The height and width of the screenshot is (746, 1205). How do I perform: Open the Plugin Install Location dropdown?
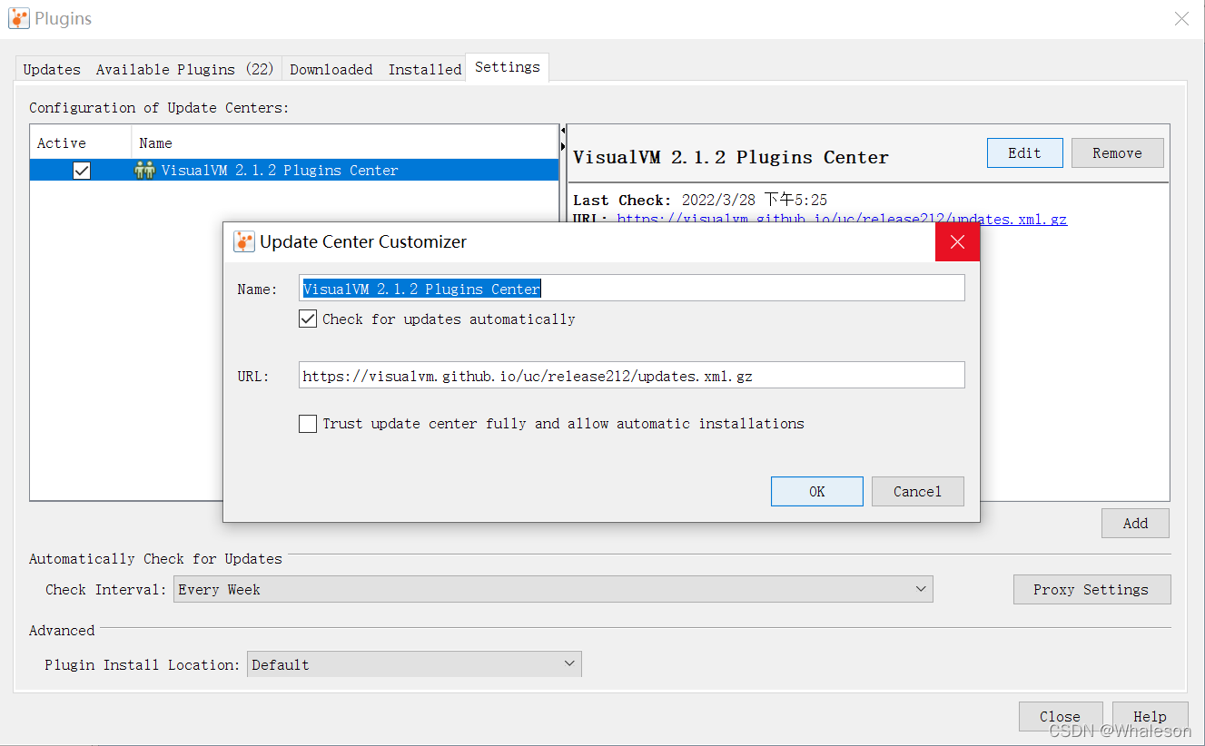[414, 664]
